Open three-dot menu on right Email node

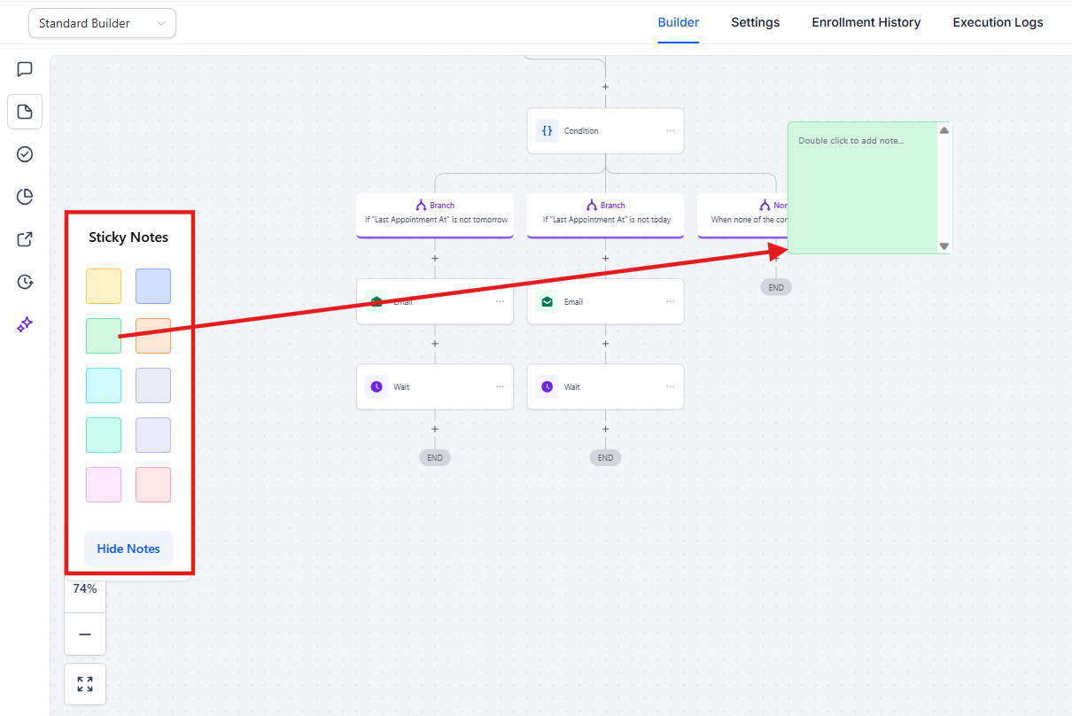click(x=671, y=302)
